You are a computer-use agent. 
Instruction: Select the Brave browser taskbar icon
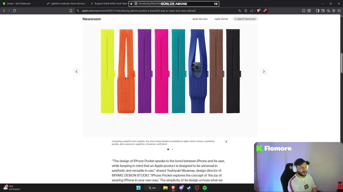[x=173, y=188]
